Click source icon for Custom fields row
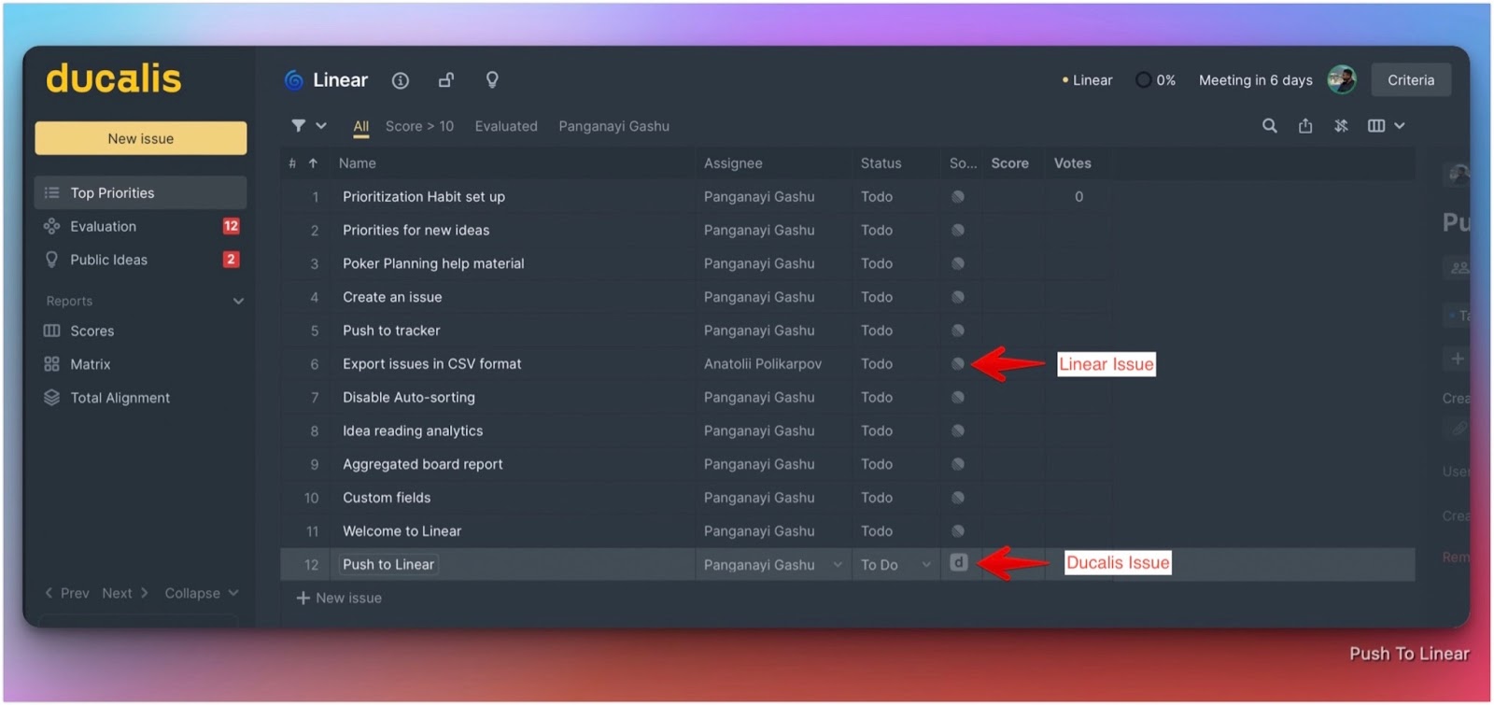1494x705 pixels. click(x=958, y=498)
